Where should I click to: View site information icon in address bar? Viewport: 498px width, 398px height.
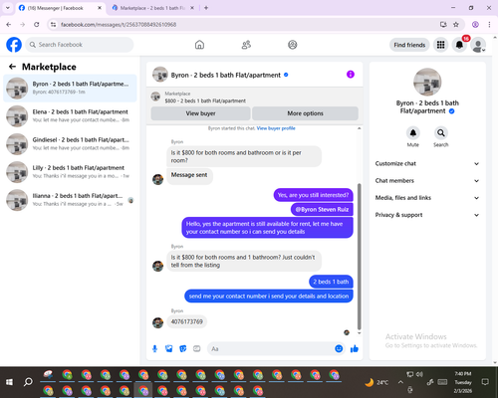53,25
